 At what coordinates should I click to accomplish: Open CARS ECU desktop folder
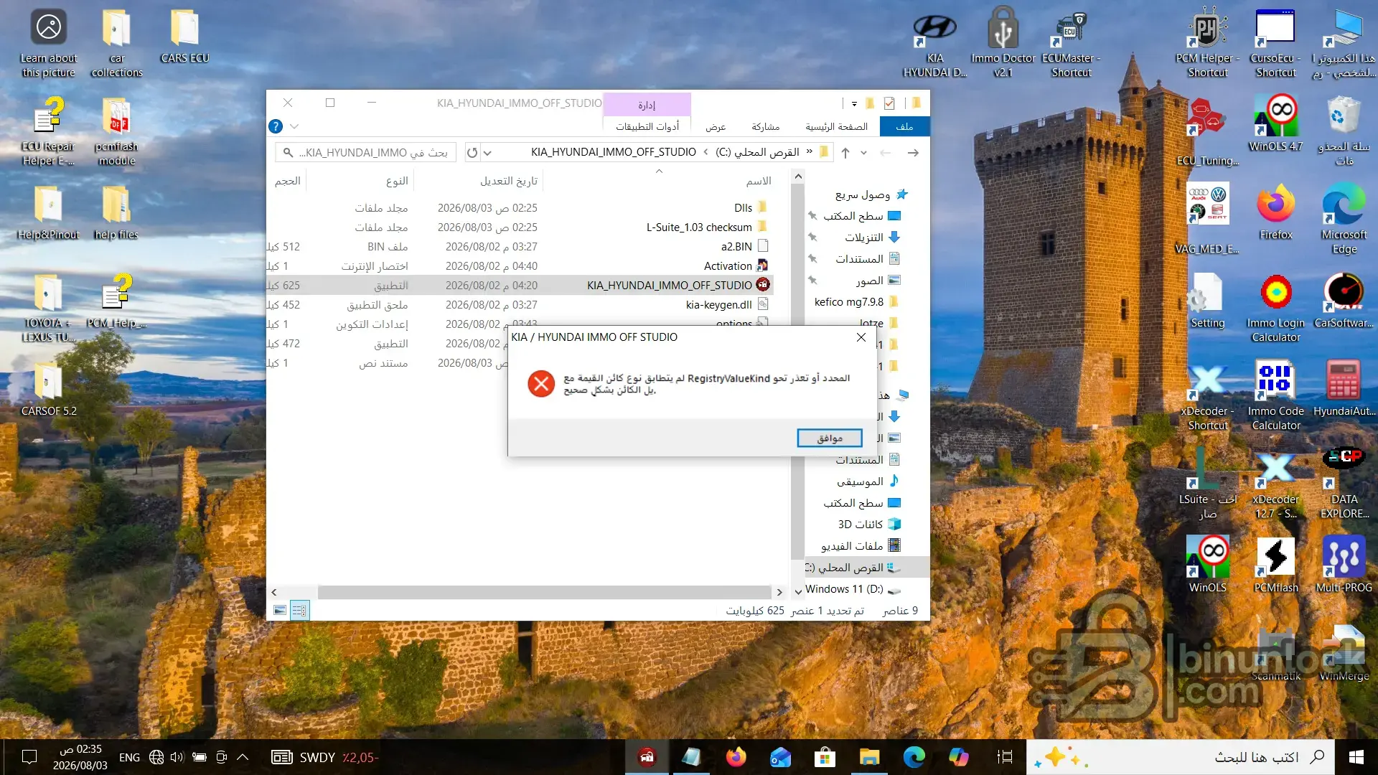point(184,37)
